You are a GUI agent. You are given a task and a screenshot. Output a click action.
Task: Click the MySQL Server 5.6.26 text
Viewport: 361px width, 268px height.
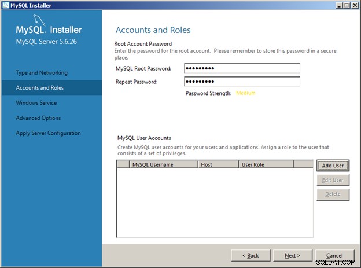tap(46, 42)
